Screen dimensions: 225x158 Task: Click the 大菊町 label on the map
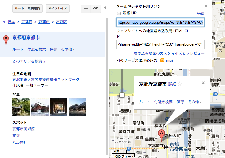(202, 148)
